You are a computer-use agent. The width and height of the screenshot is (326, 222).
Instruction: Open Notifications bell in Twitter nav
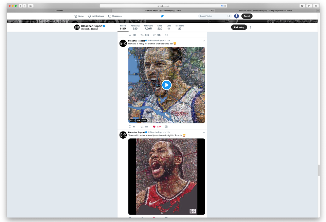[89, 16]
